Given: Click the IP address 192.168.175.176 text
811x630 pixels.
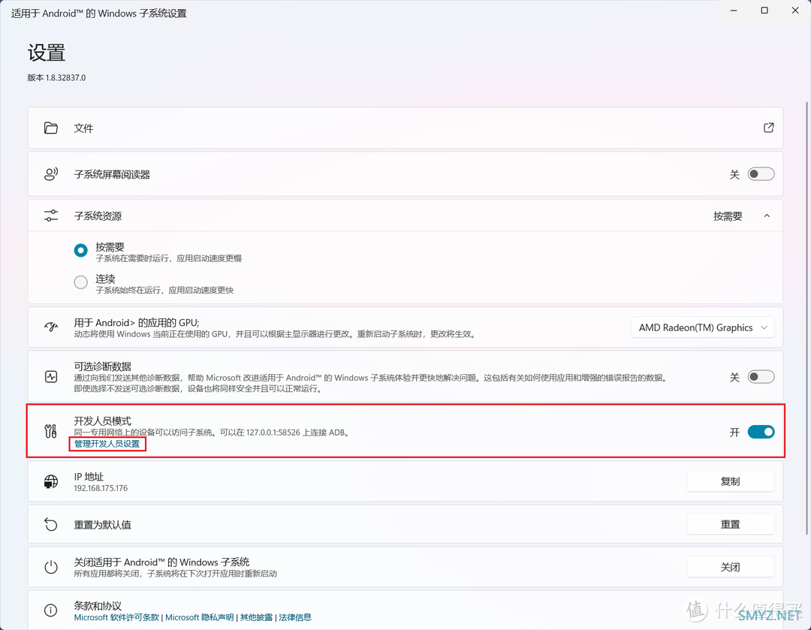Looking at the screenshot, I should [x=101, y=488].
